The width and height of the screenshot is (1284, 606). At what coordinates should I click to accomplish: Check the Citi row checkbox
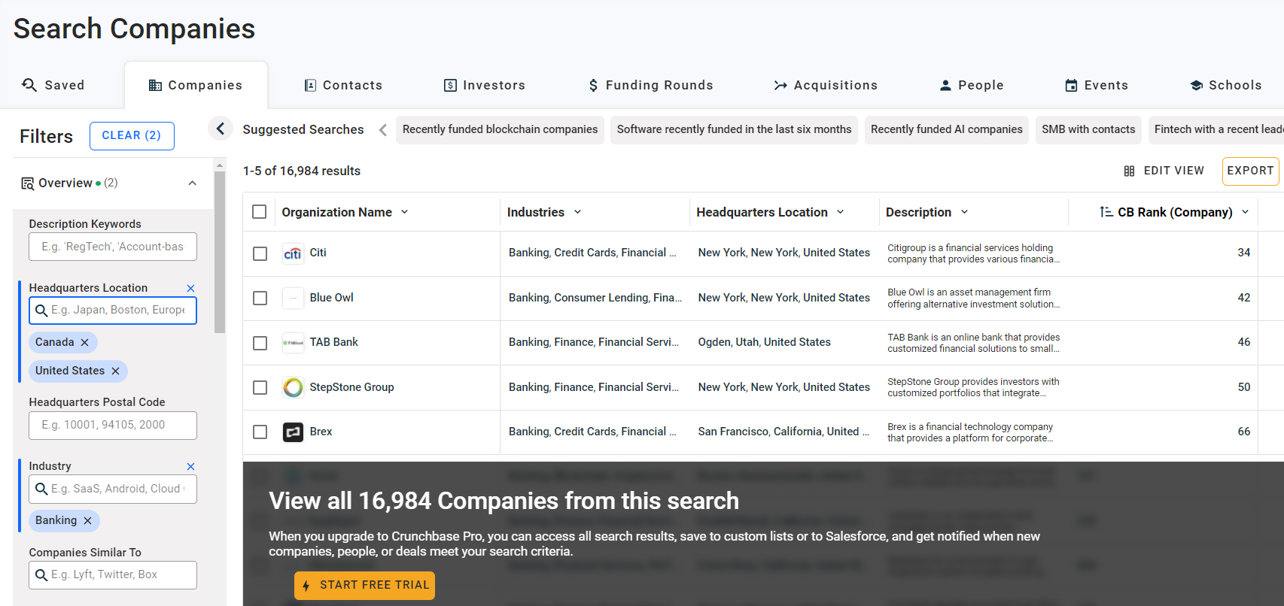pyautogui.click(x=260, y=253)
